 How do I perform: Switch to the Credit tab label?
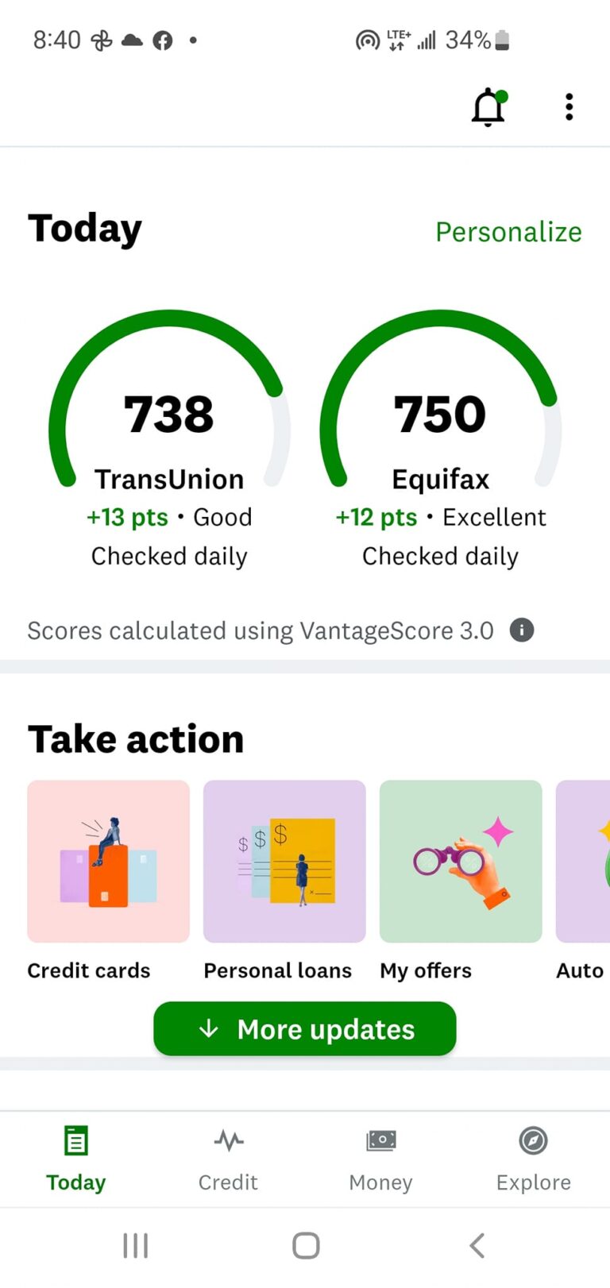[x=229, y=1182]
